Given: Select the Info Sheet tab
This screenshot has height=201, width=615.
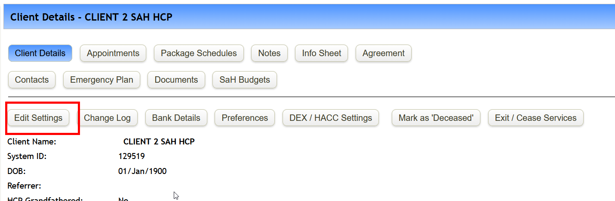Looking at the screenshot, I should 322,54.
